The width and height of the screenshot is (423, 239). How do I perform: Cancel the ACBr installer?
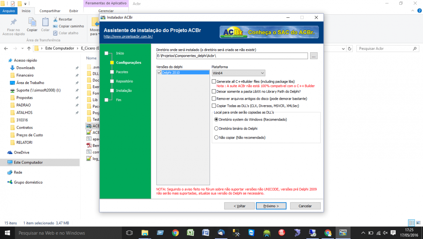305,206
